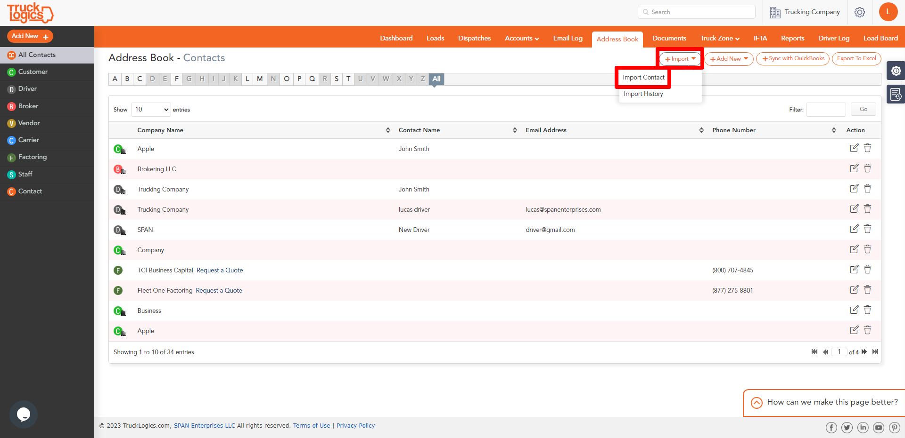Screen dimensions: 905x438
Task: Open TruckLogics Twitter page from footer
Action: (x=847, y=427)
